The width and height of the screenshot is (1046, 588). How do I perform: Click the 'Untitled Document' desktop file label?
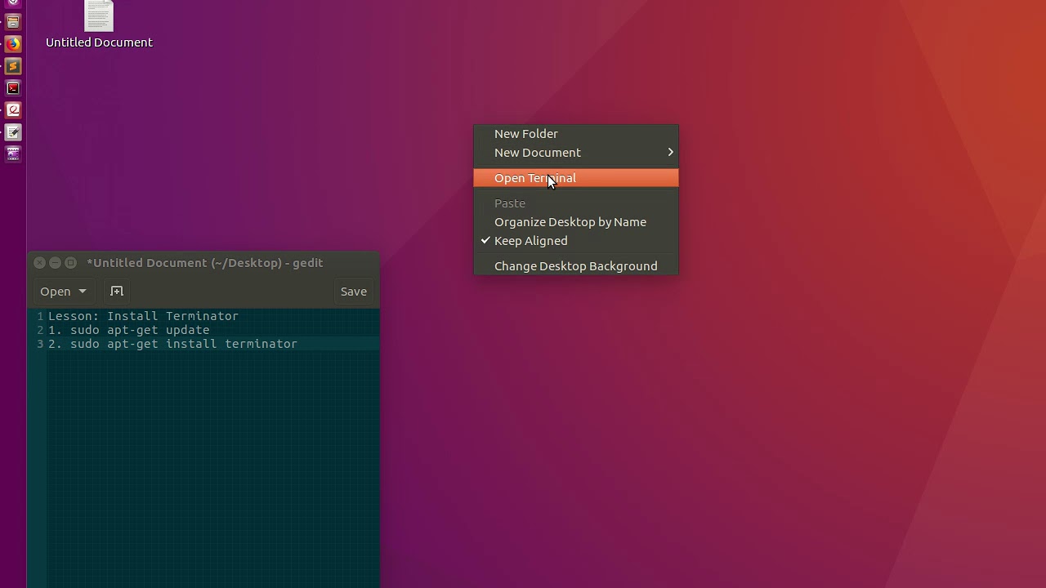99,42
